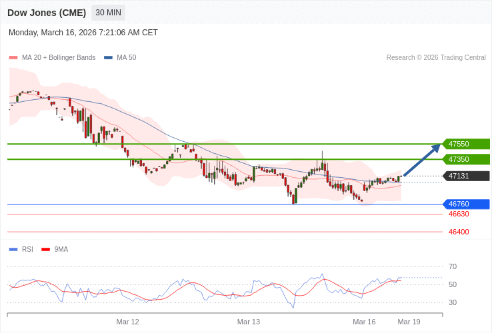Click the Mar 12 date axis label

pos(128,322)
